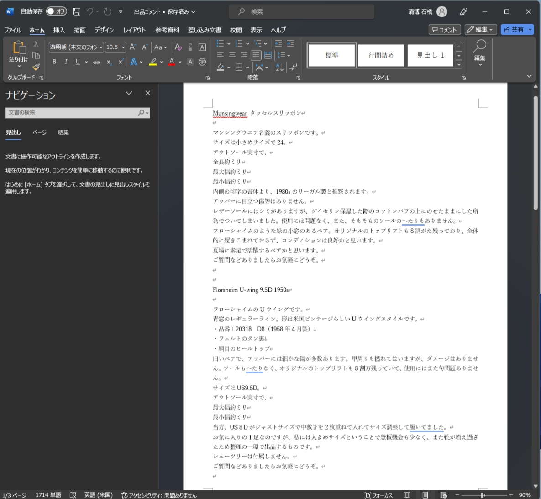This screenshot has width=541, height=499.
Task: Click the Redo arrow icon
Action: (x=108, y=12)
